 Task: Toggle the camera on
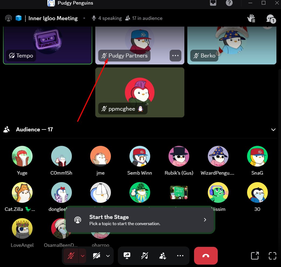(x=97, y=256)
